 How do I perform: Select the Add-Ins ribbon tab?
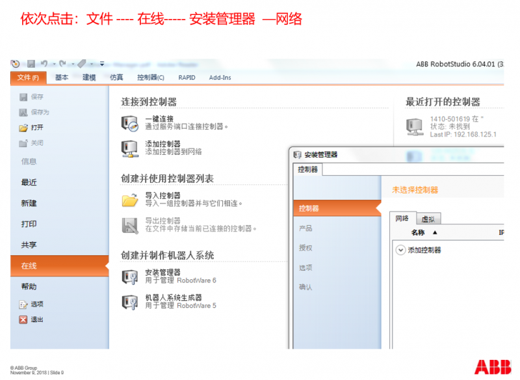(220, 77)
